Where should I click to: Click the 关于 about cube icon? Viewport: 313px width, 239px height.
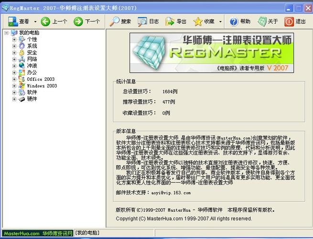[262, 22]
